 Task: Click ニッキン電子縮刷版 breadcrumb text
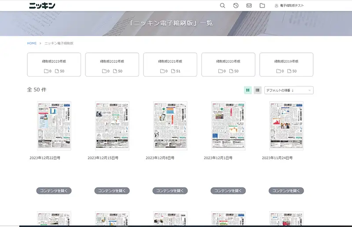pyautogui.click(x=59, y=44)
